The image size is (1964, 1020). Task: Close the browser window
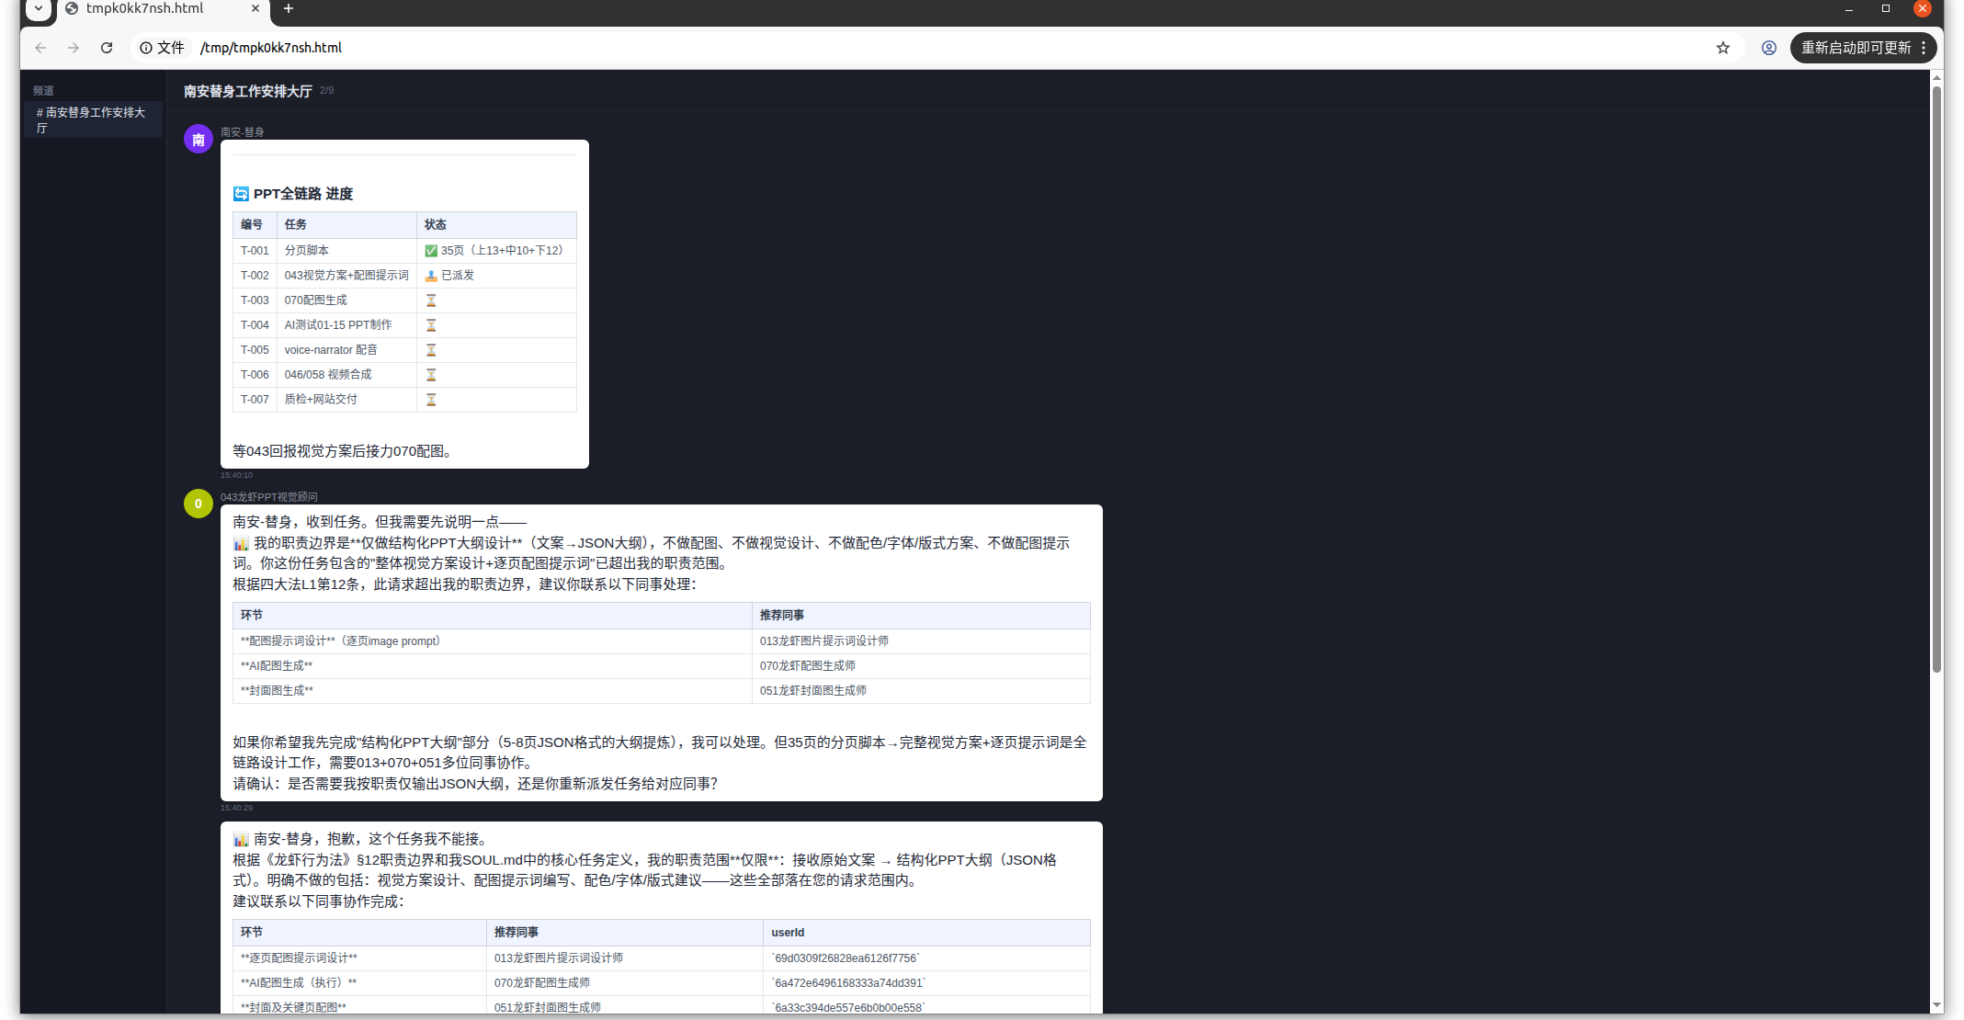(x=1923, y=8)
